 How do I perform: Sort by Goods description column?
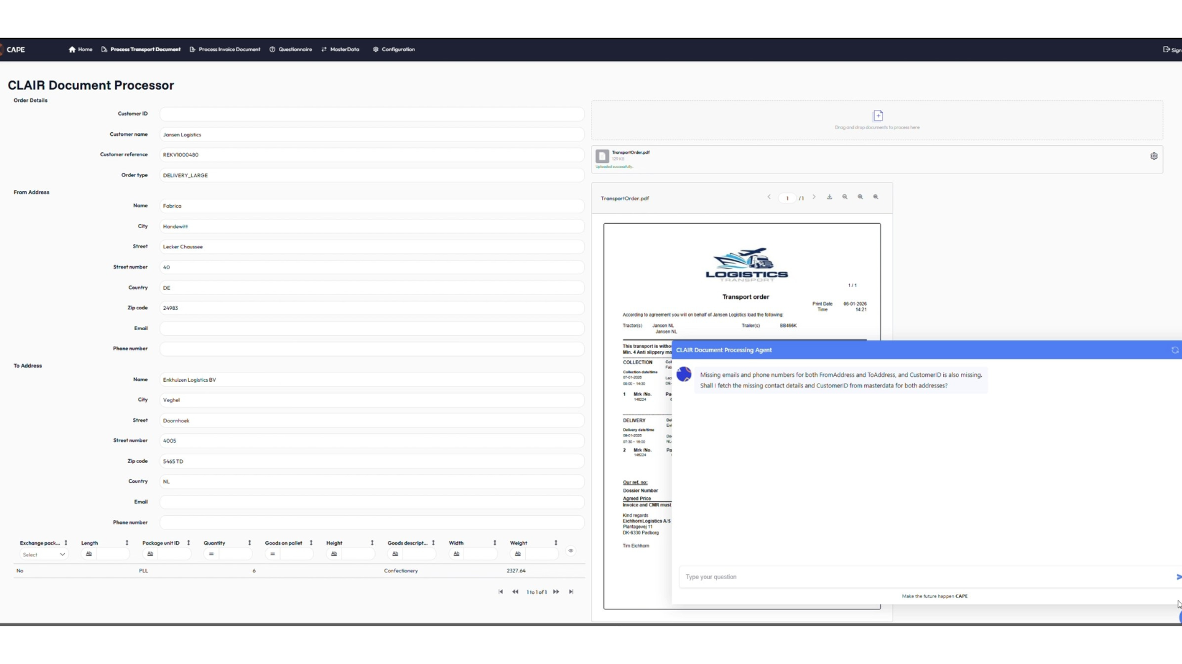(433, 543)
